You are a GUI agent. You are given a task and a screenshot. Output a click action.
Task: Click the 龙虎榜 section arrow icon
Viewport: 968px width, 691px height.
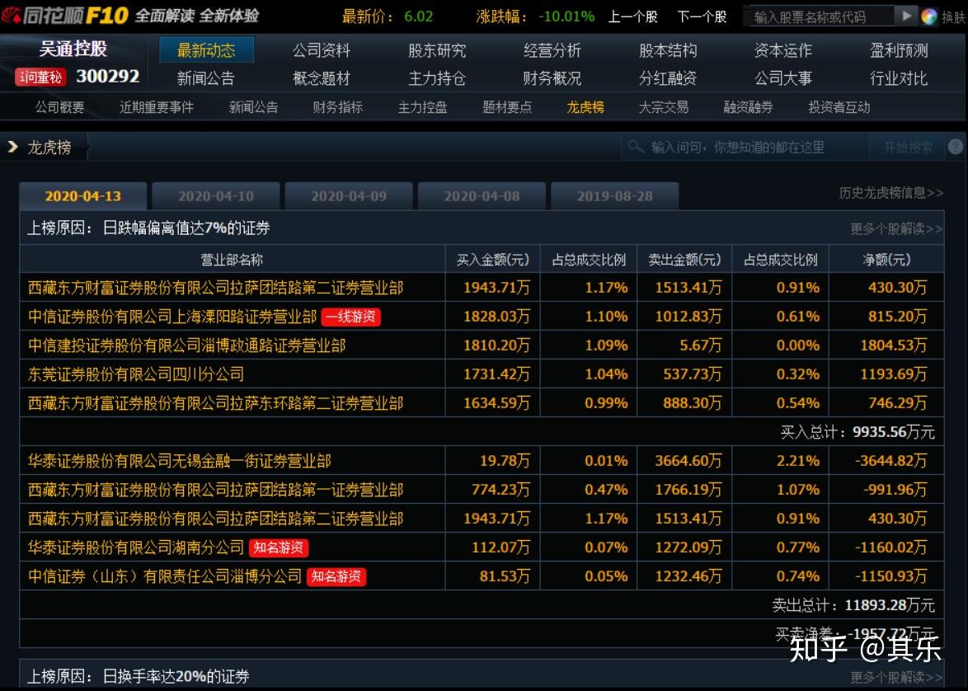click(12, 147)
